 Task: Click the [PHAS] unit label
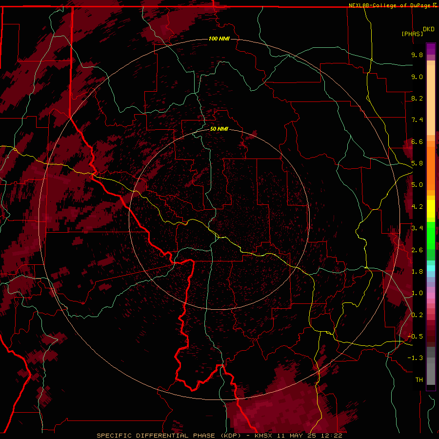(x=412, y=34)
